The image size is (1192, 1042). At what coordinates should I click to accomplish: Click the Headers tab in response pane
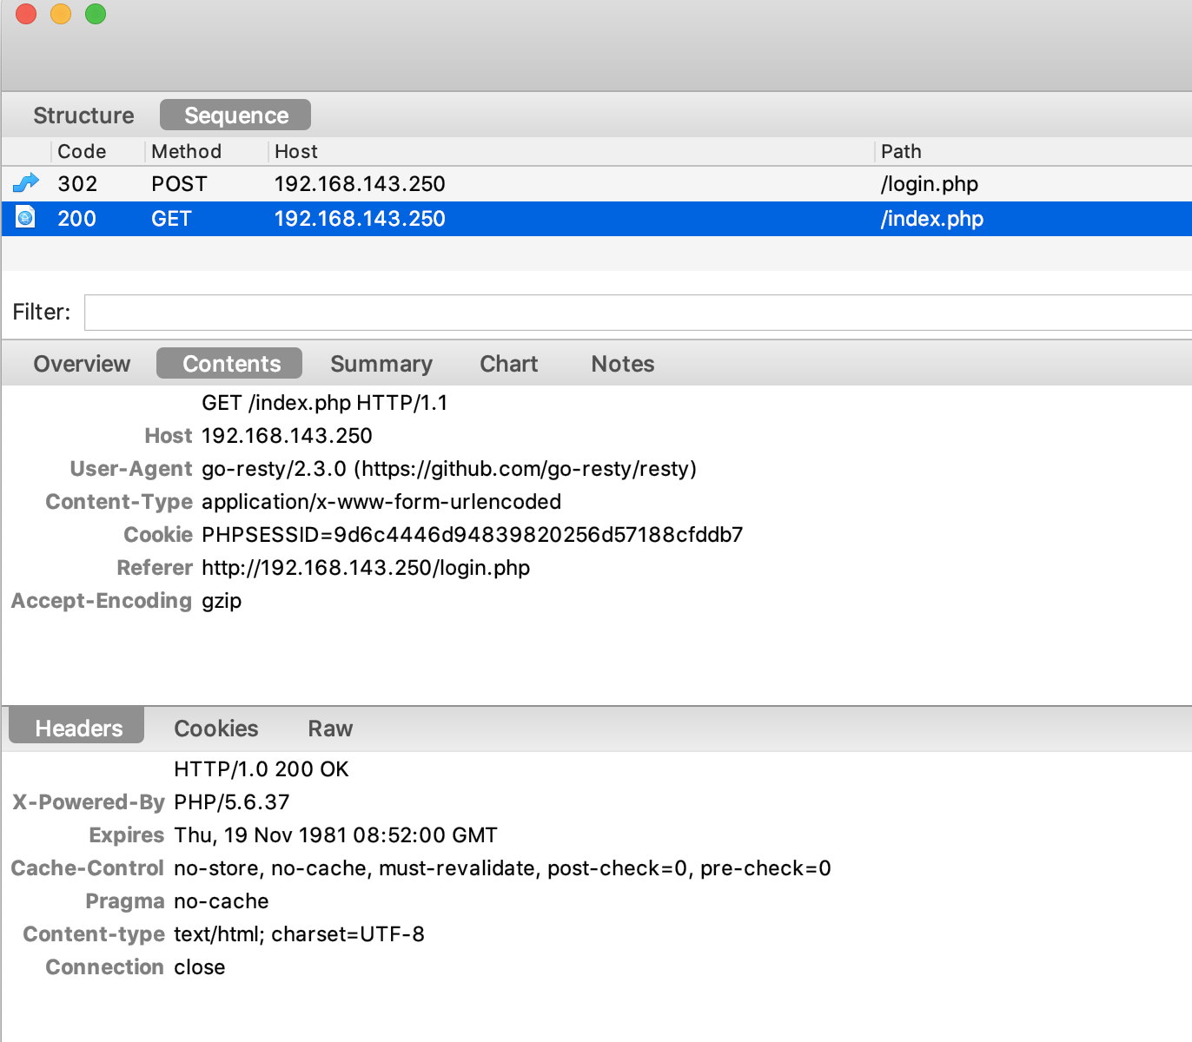click(77, 728)
